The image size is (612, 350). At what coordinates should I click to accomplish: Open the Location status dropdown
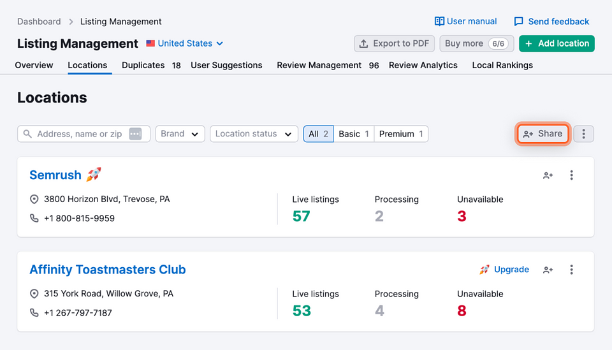(253, 134)
